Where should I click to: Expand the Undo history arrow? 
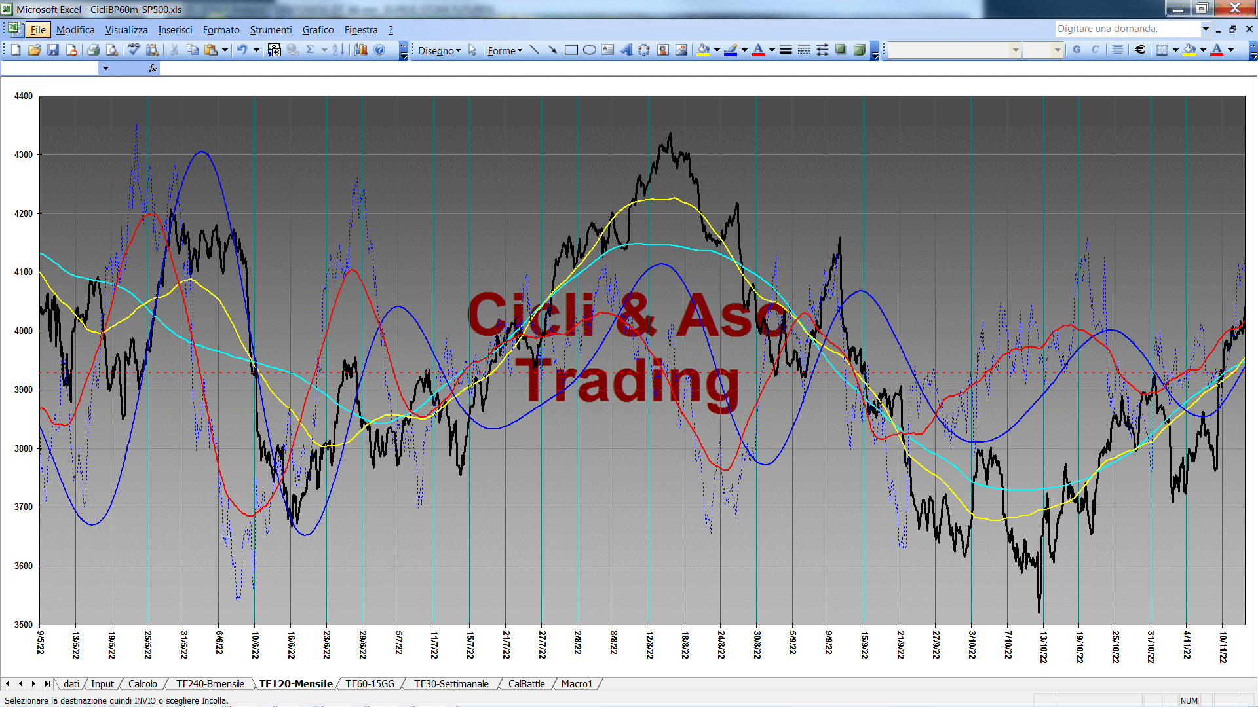pyautogui.click(x=256, y=50)
